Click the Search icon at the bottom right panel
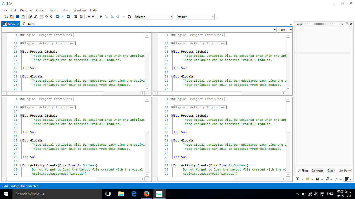Image resolution: width=355 pixels, height=199 pixels. click(x=327, y=179)
